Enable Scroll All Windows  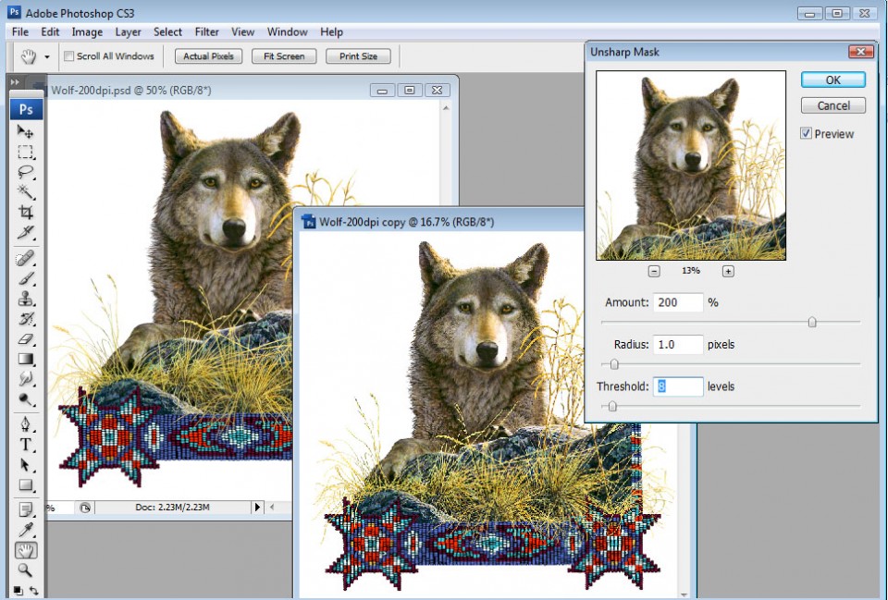(x=68, y=56)
